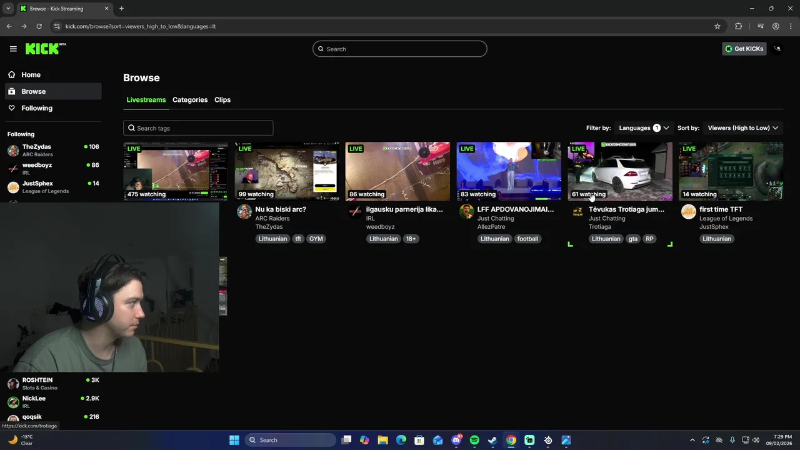Click the Search tags field
800x450 pixels.
(198, 128)
